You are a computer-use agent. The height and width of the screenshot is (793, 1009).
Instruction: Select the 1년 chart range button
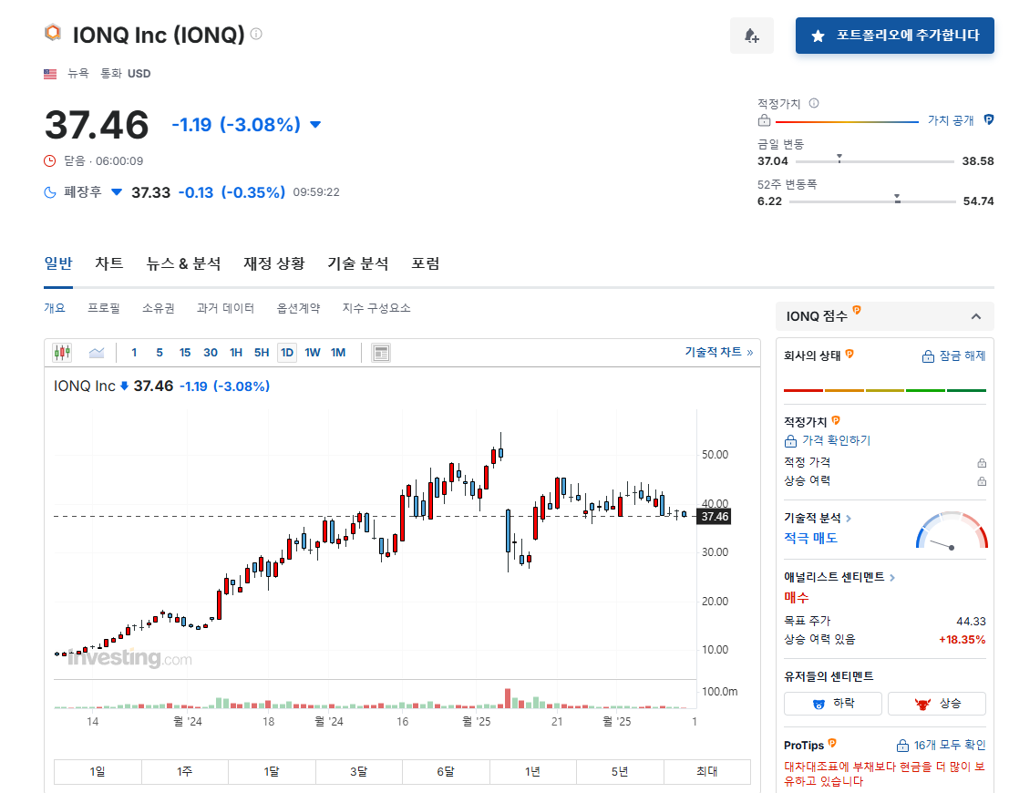(533, 771)
